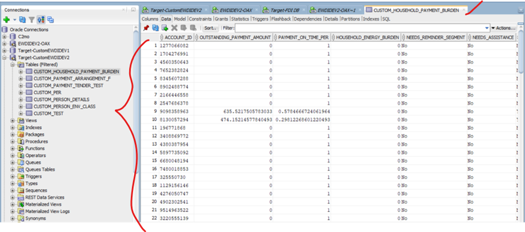Open the Filter history dropdown arrow
Screen dimensions: 525x232
pos(487,28)
